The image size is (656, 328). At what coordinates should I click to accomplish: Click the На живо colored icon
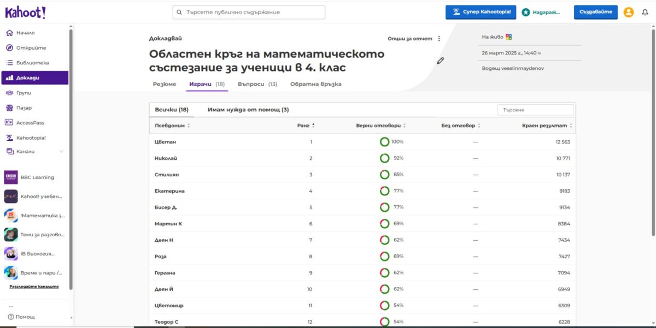click(508, 37)
